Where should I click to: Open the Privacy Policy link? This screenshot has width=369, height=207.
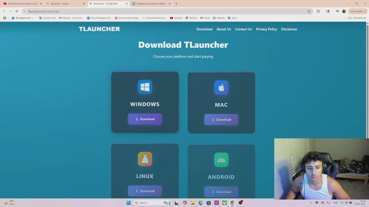266,29
